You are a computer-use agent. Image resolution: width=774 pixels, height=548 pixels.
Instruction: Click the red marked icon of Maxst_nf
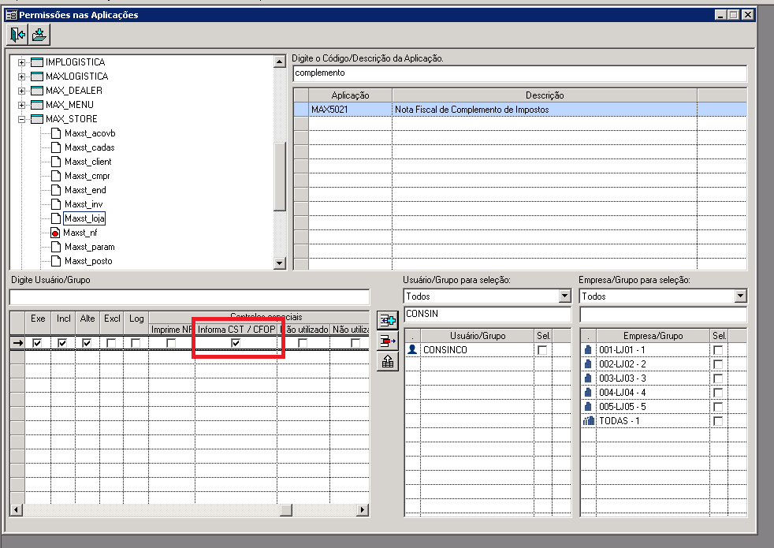[x=55, y=233]
